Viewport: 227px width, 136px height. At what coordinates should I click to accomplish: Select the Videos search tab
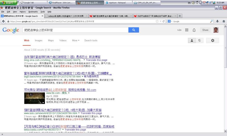63,41
